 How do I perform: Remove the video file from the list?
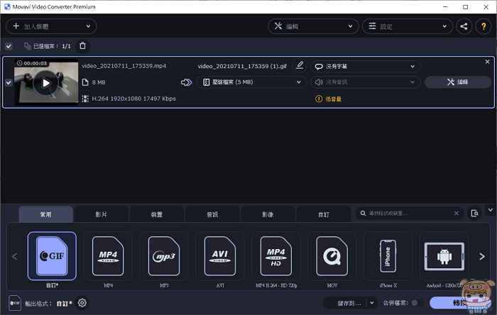pyautogui.click(x=487, y=62)
